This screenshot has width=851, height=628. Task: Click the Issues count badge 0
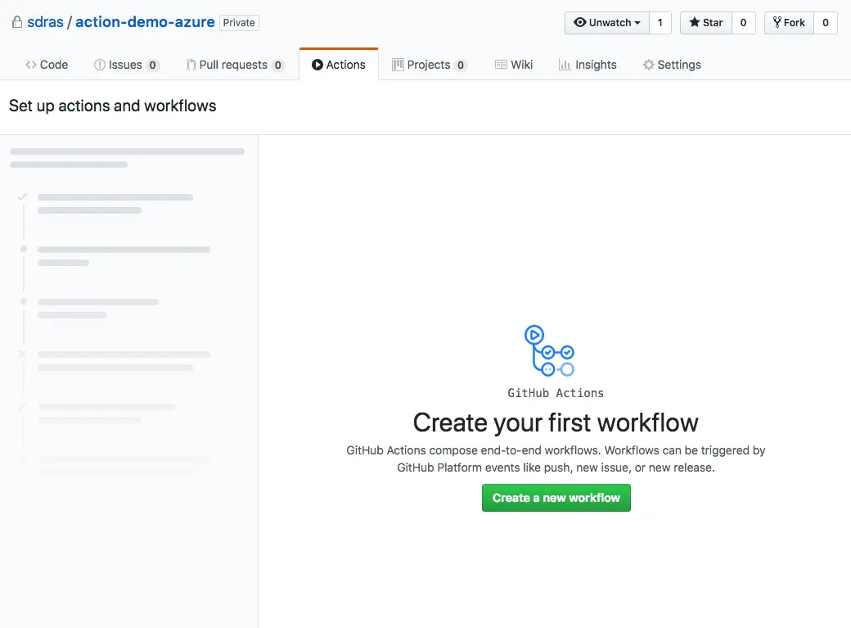(x=152, y=66)
